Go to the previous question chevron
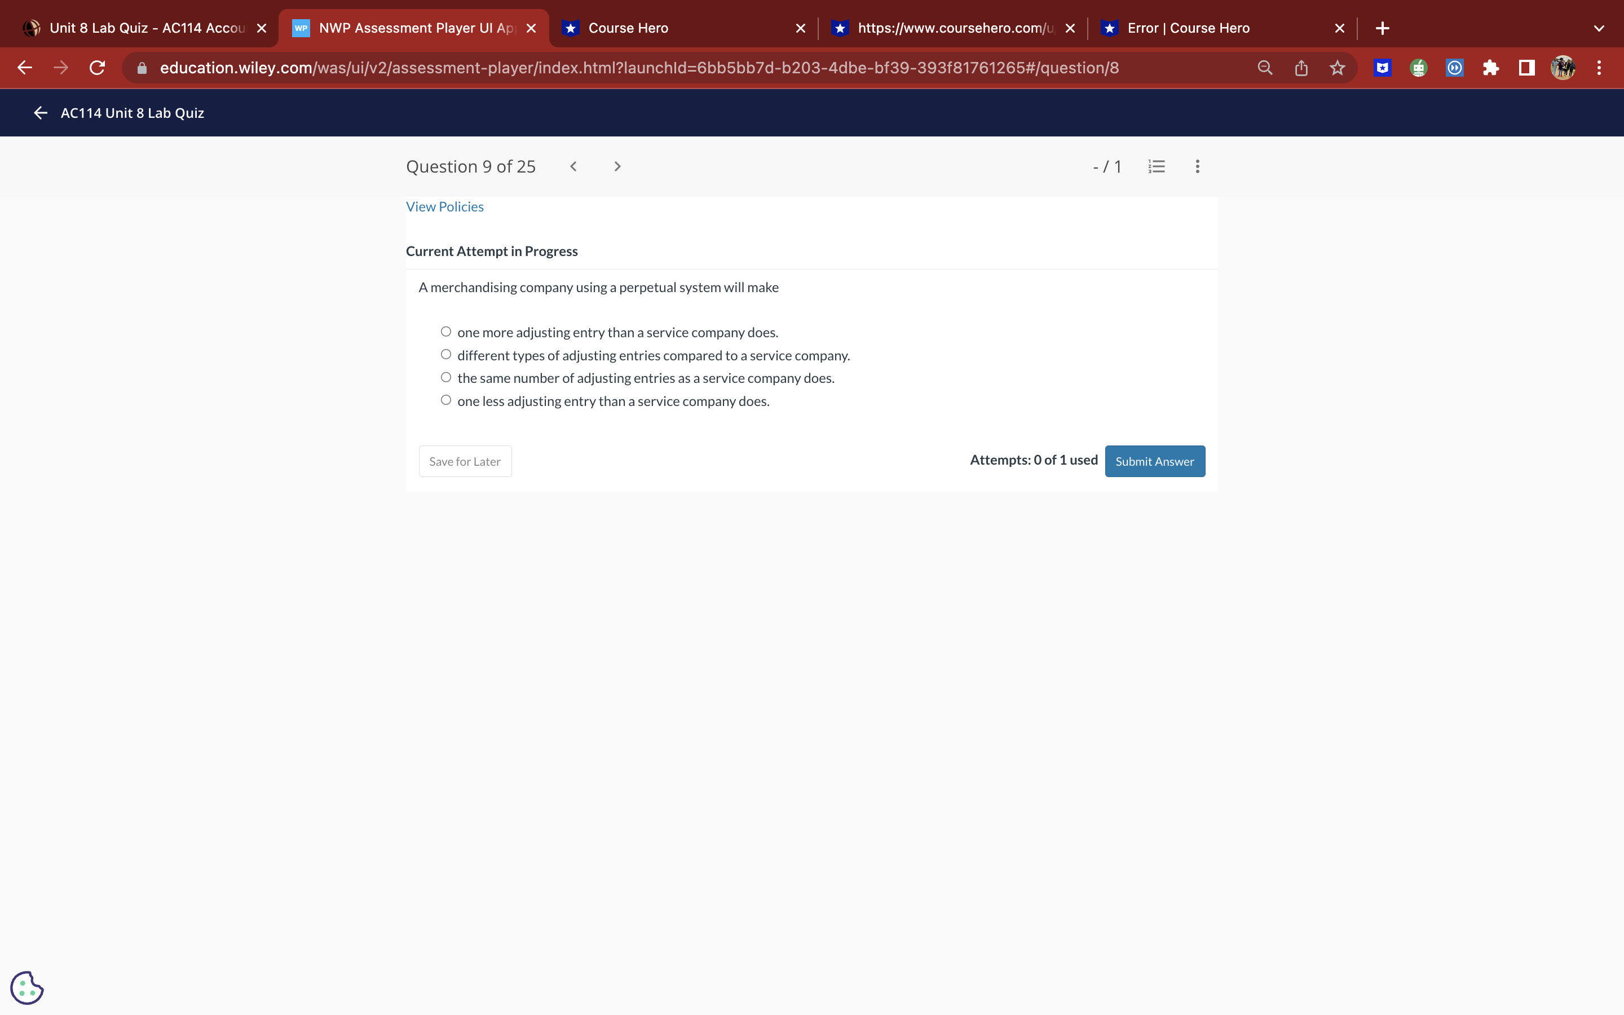This screenshot has height=1015, width=1624. [x=573, y=166]
